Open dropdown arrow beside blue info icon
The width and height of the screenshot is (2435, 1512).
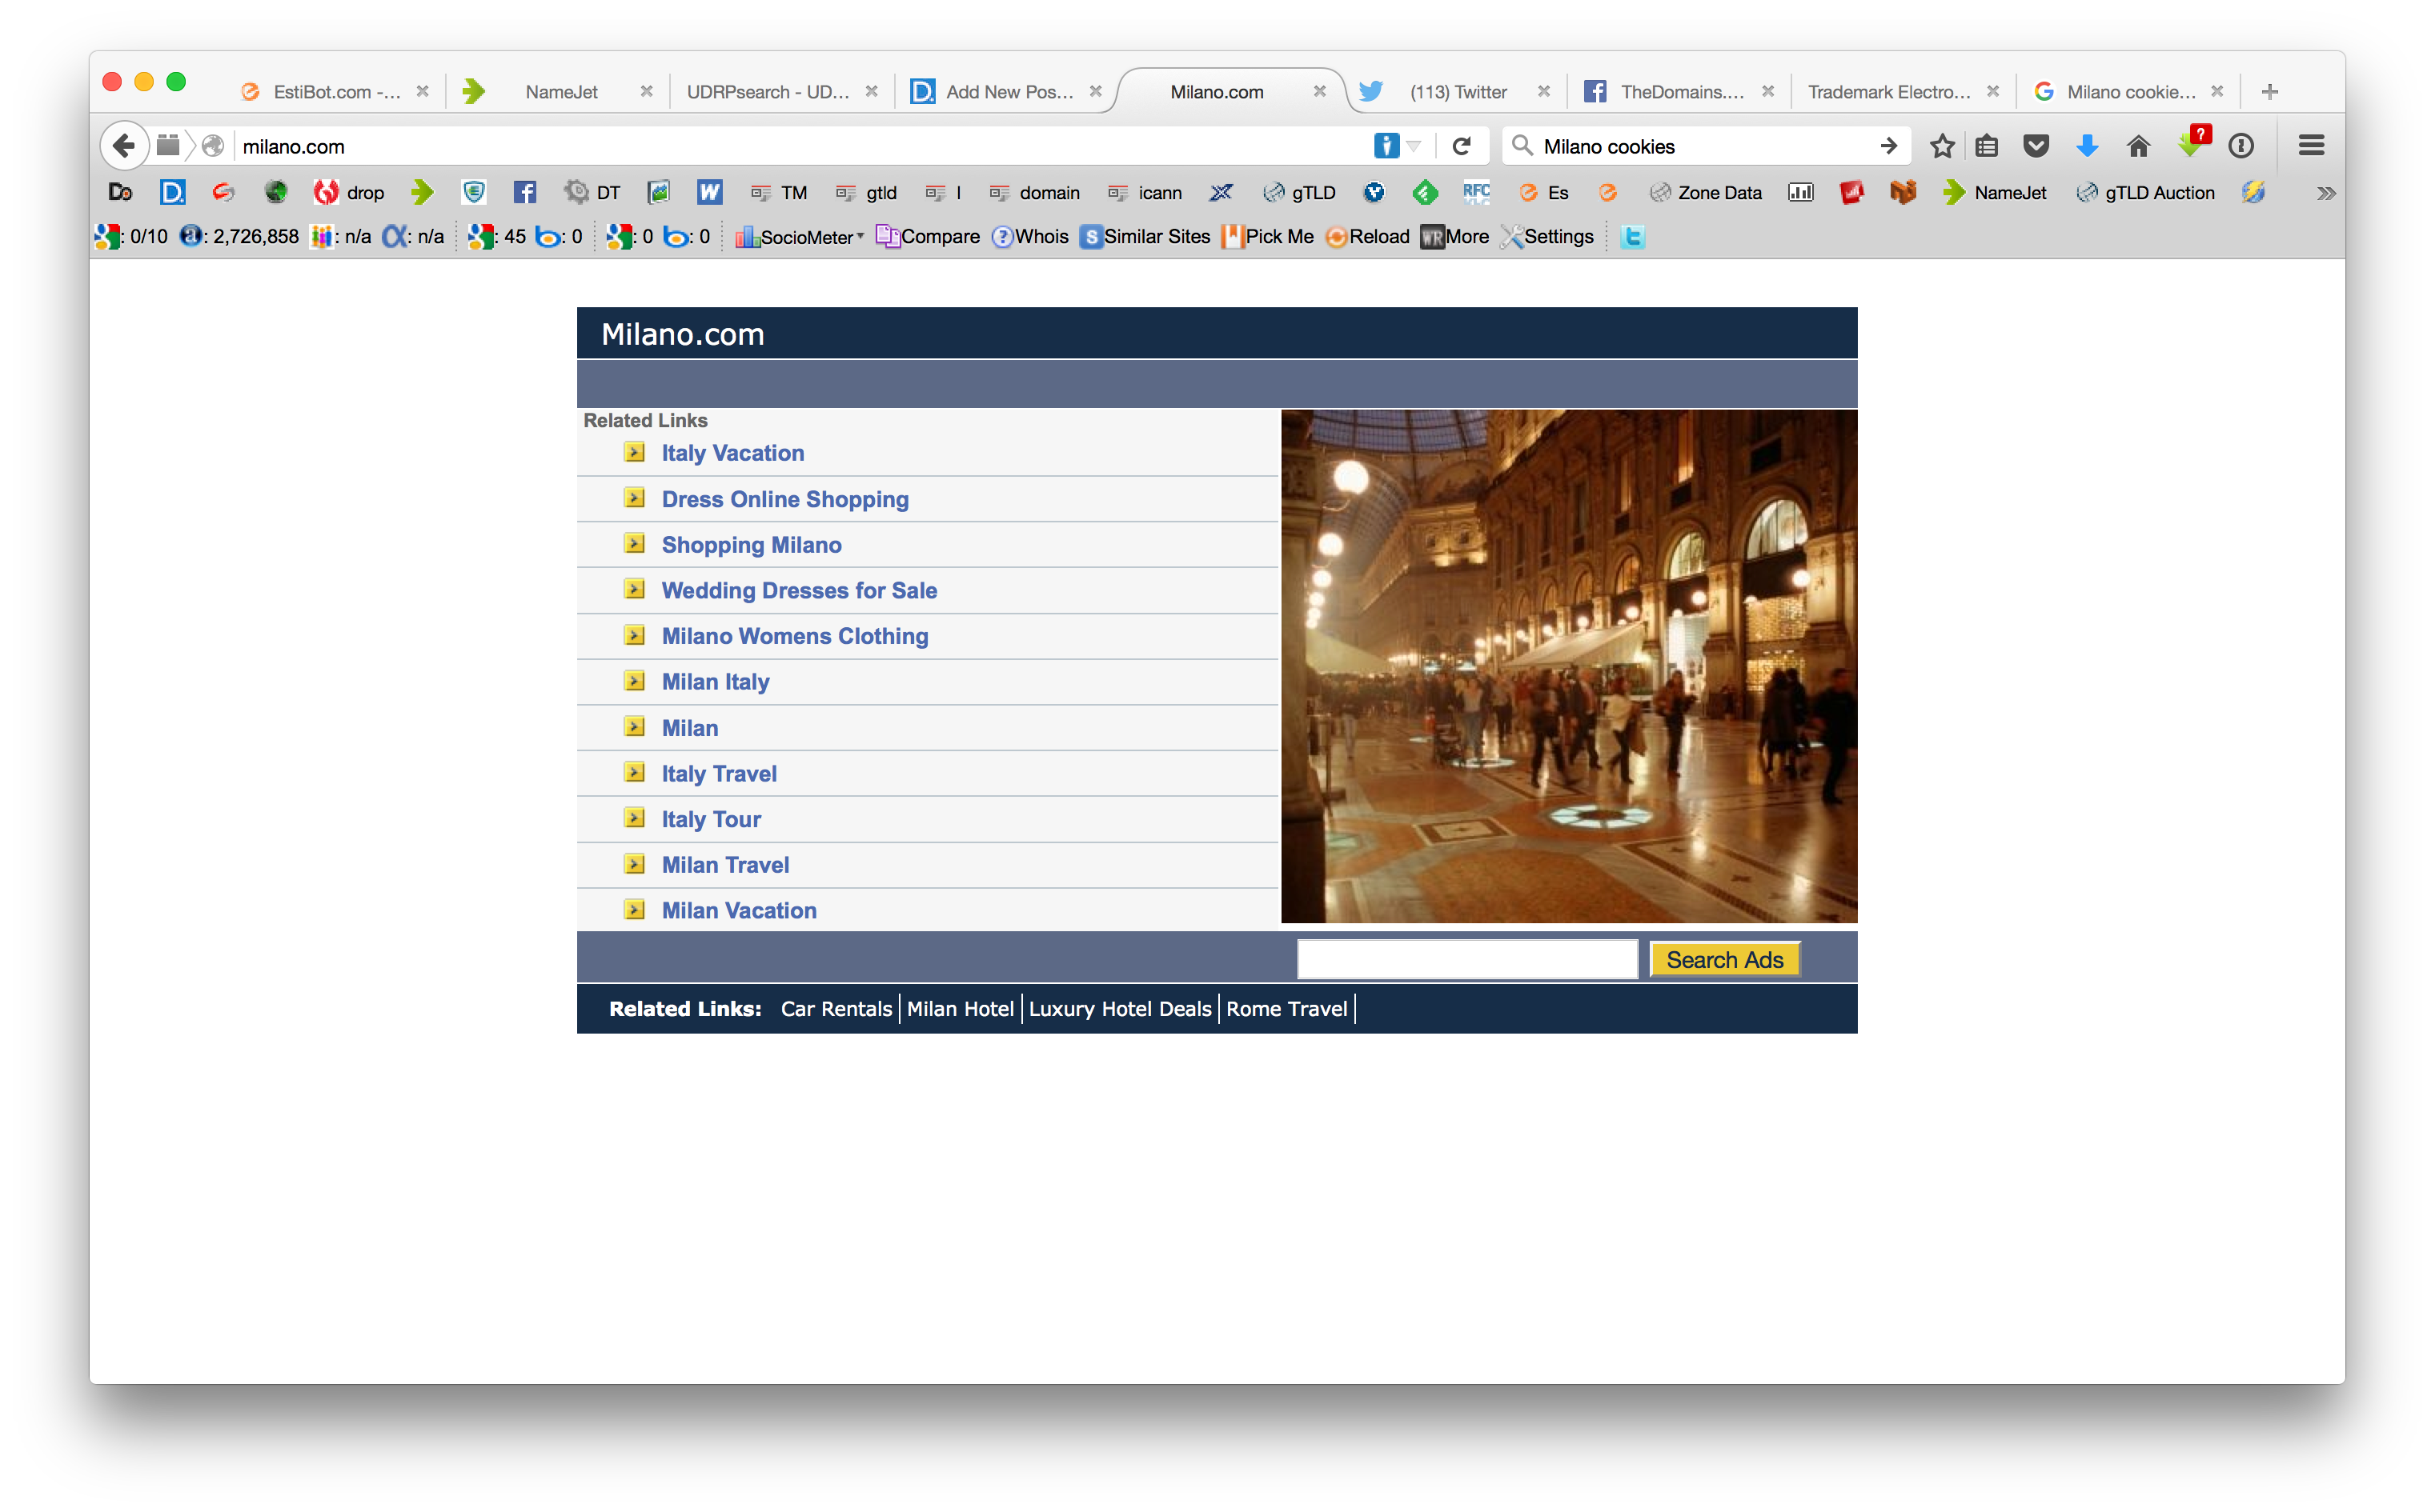click(x=1414, y=146)
